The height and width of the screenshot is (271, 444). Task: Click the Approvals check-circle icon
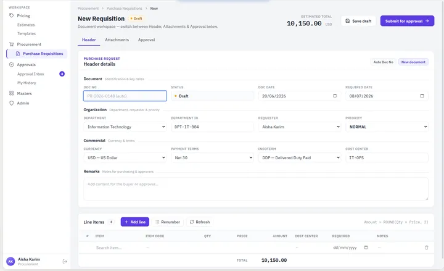(11, 65)
